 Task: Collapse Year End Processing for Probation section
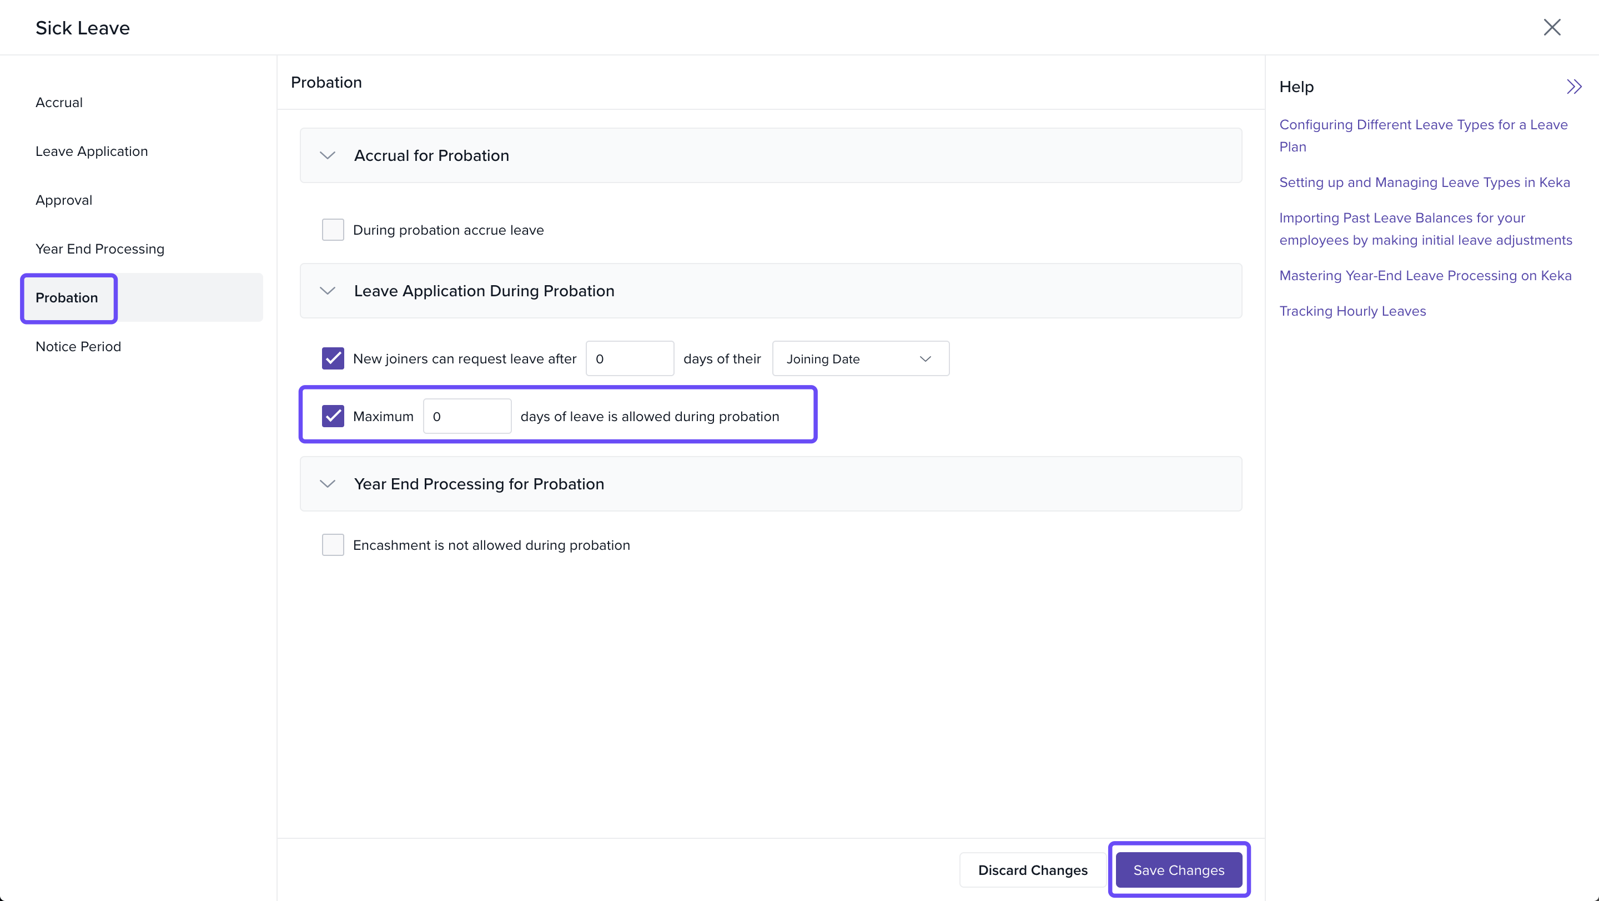[328, 484]
